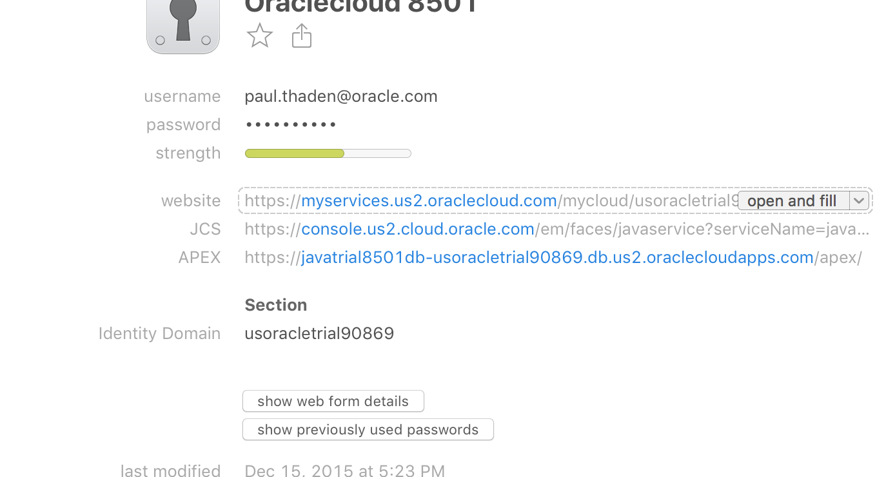Open the share icon menu

tap(302, 35)
